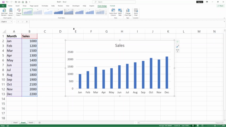
Task: Switch to the Format tab
Action: point(112,6)
